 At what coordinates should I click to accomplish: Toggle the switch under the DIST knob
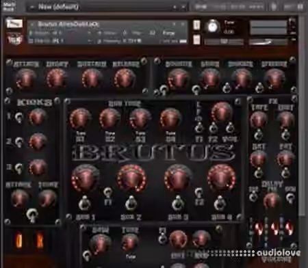click(x=285, y=135)
